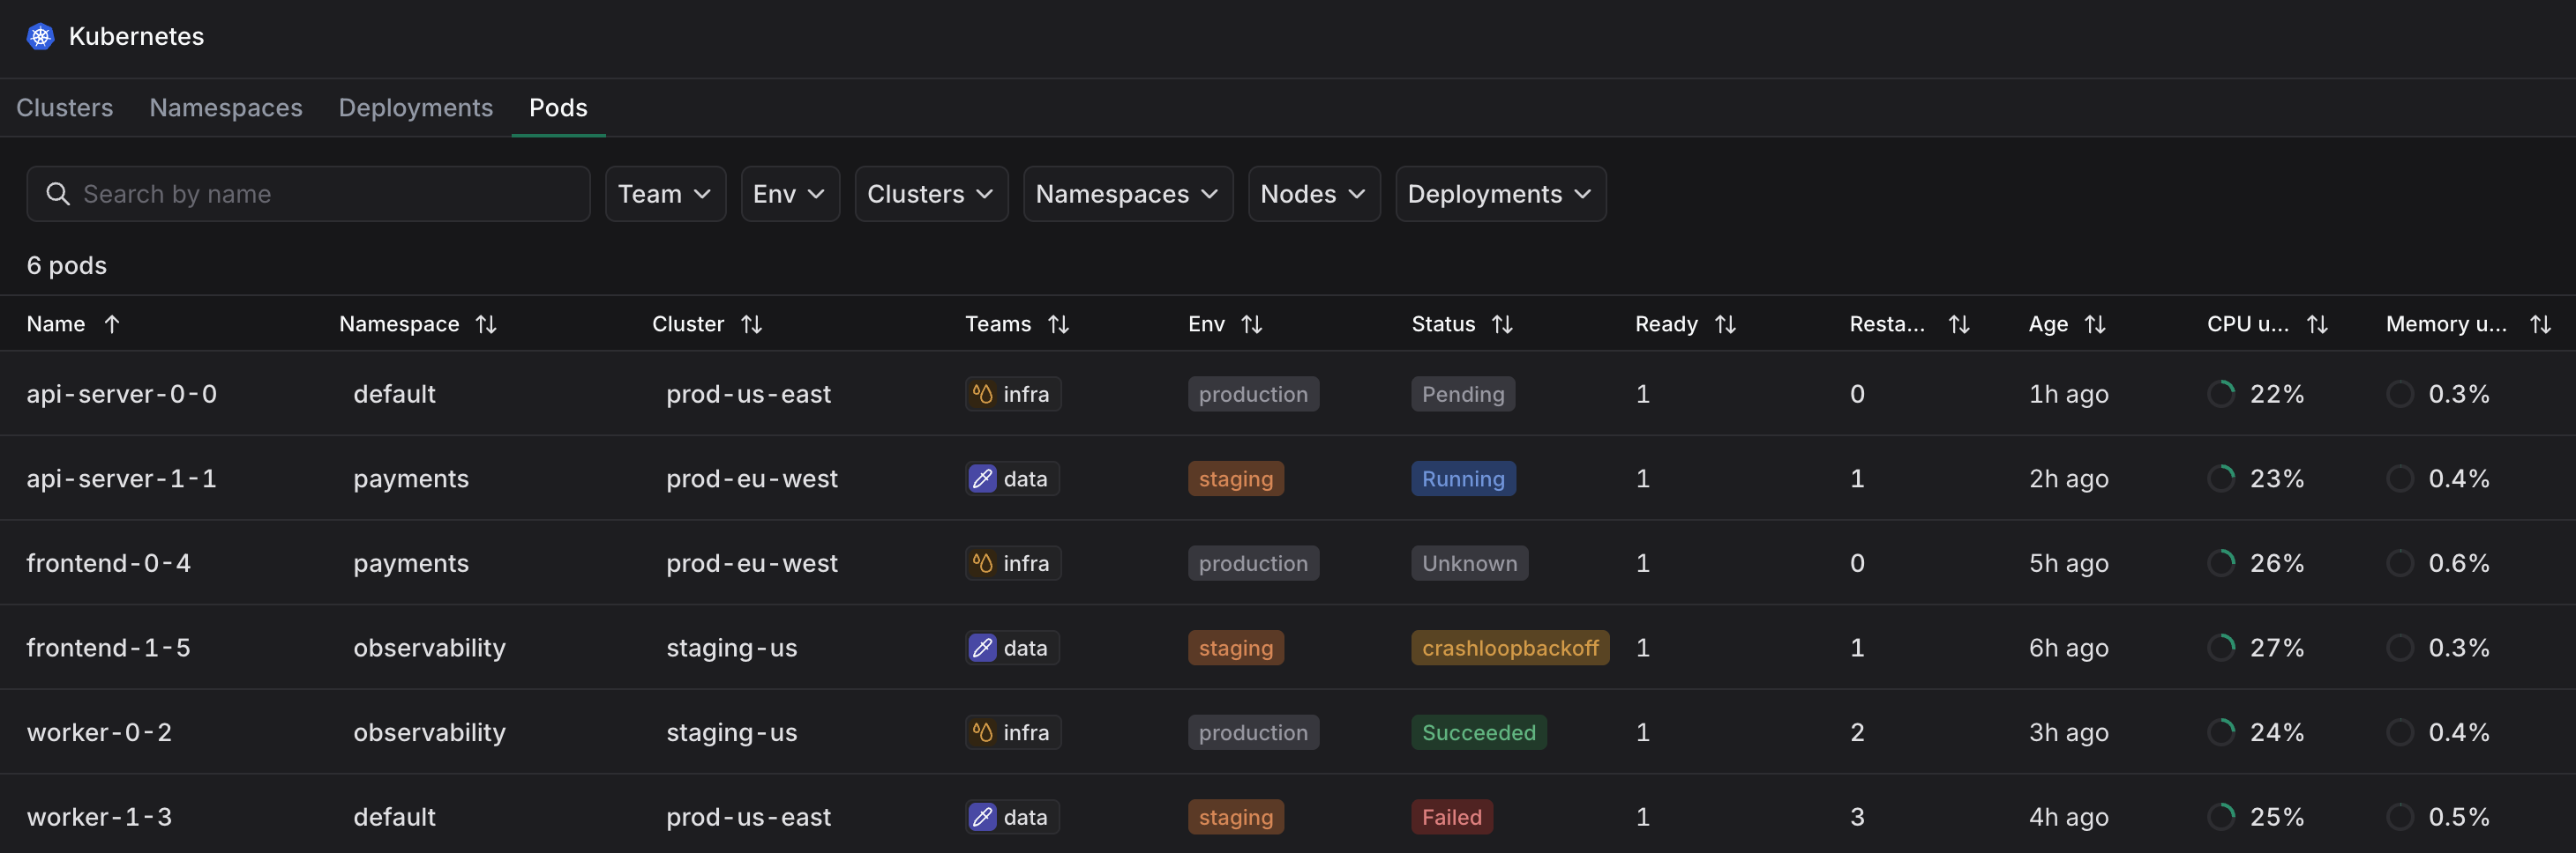Click the crashloopbackoff status badge
The height and width of the screenshot is (853, 2576).
click(1510, 648)
